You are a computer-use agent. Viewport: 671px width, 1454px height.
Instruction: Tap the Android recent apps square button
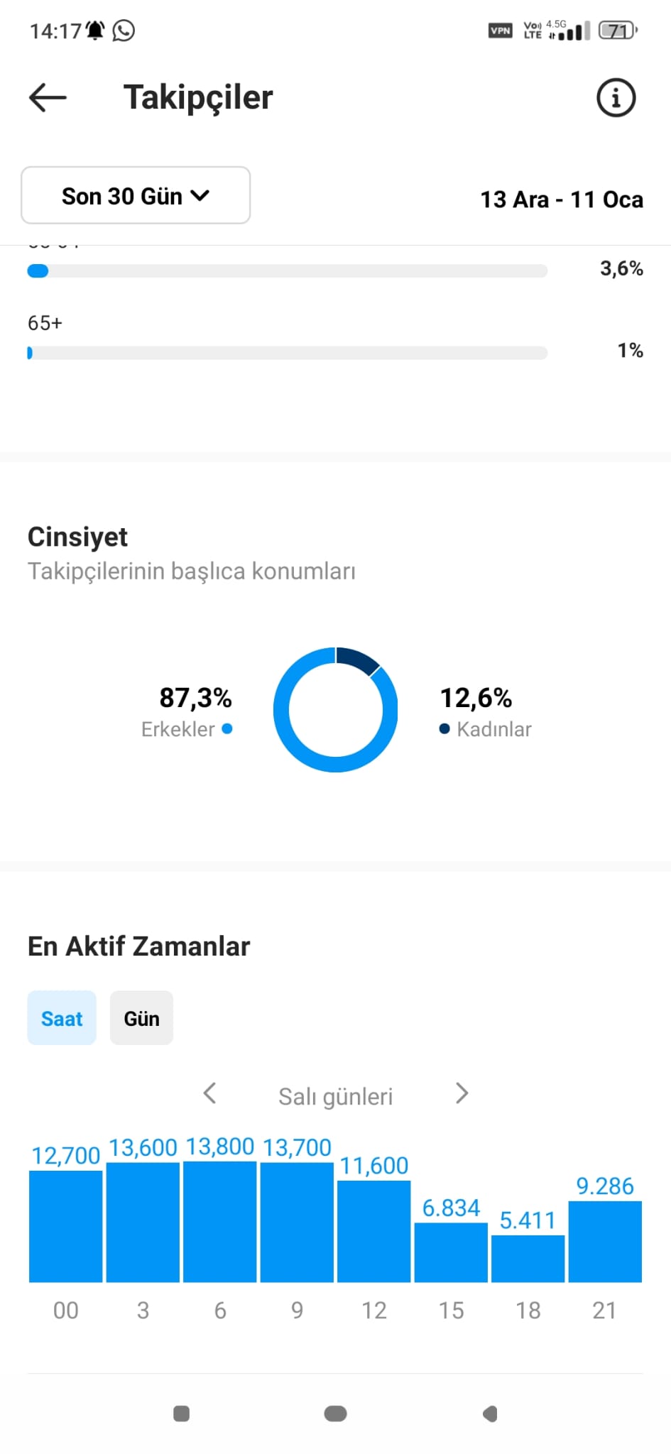pos(182,1414)
